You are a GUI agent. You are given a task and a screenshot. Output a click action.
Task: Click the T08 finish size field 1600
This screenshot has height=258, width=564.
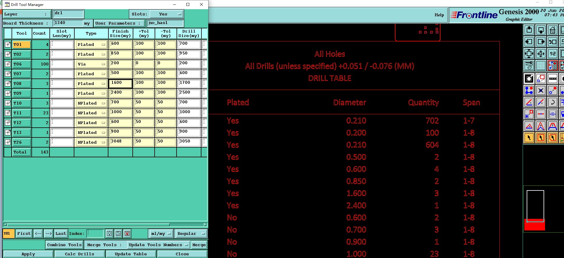[120, 84]
